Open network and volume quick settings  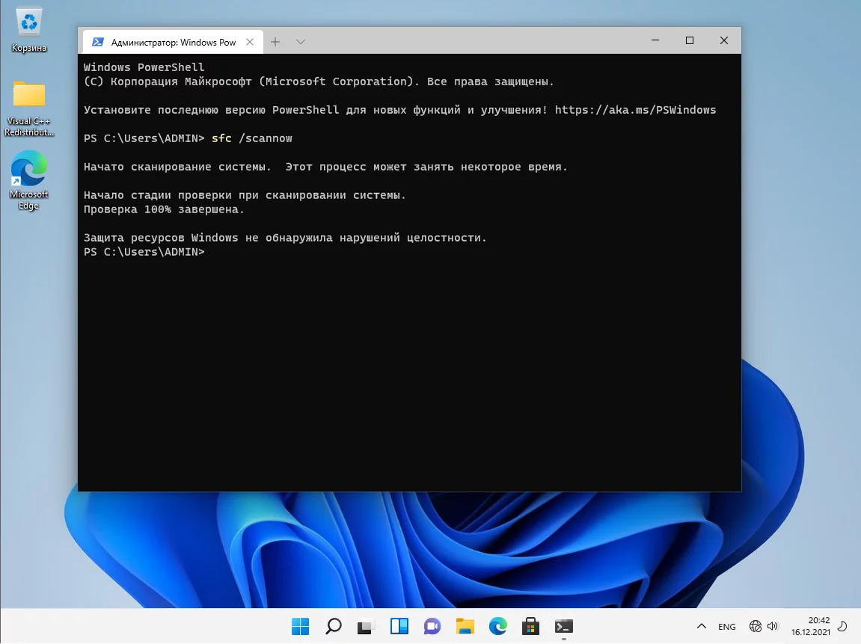tap(764, 627)
